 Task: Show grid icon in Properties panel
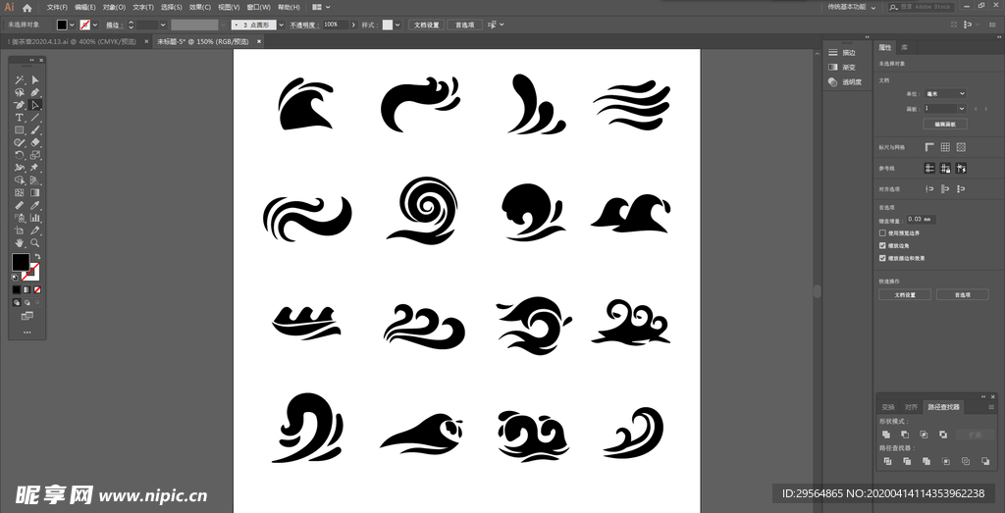point(945,147)
